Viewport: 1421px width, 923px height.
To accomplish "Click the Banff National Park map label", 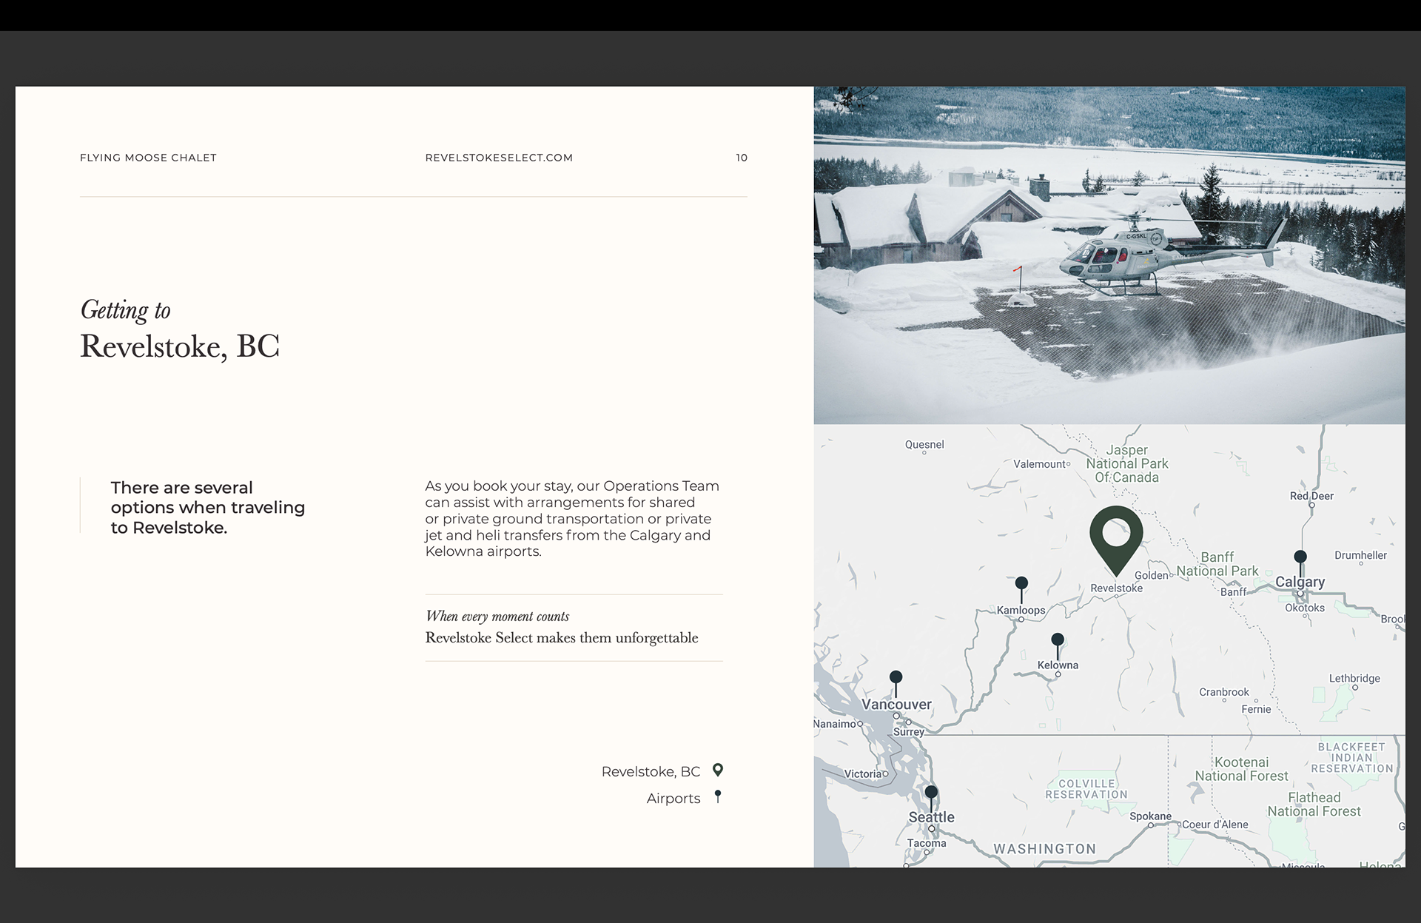I will [1217, 564].
